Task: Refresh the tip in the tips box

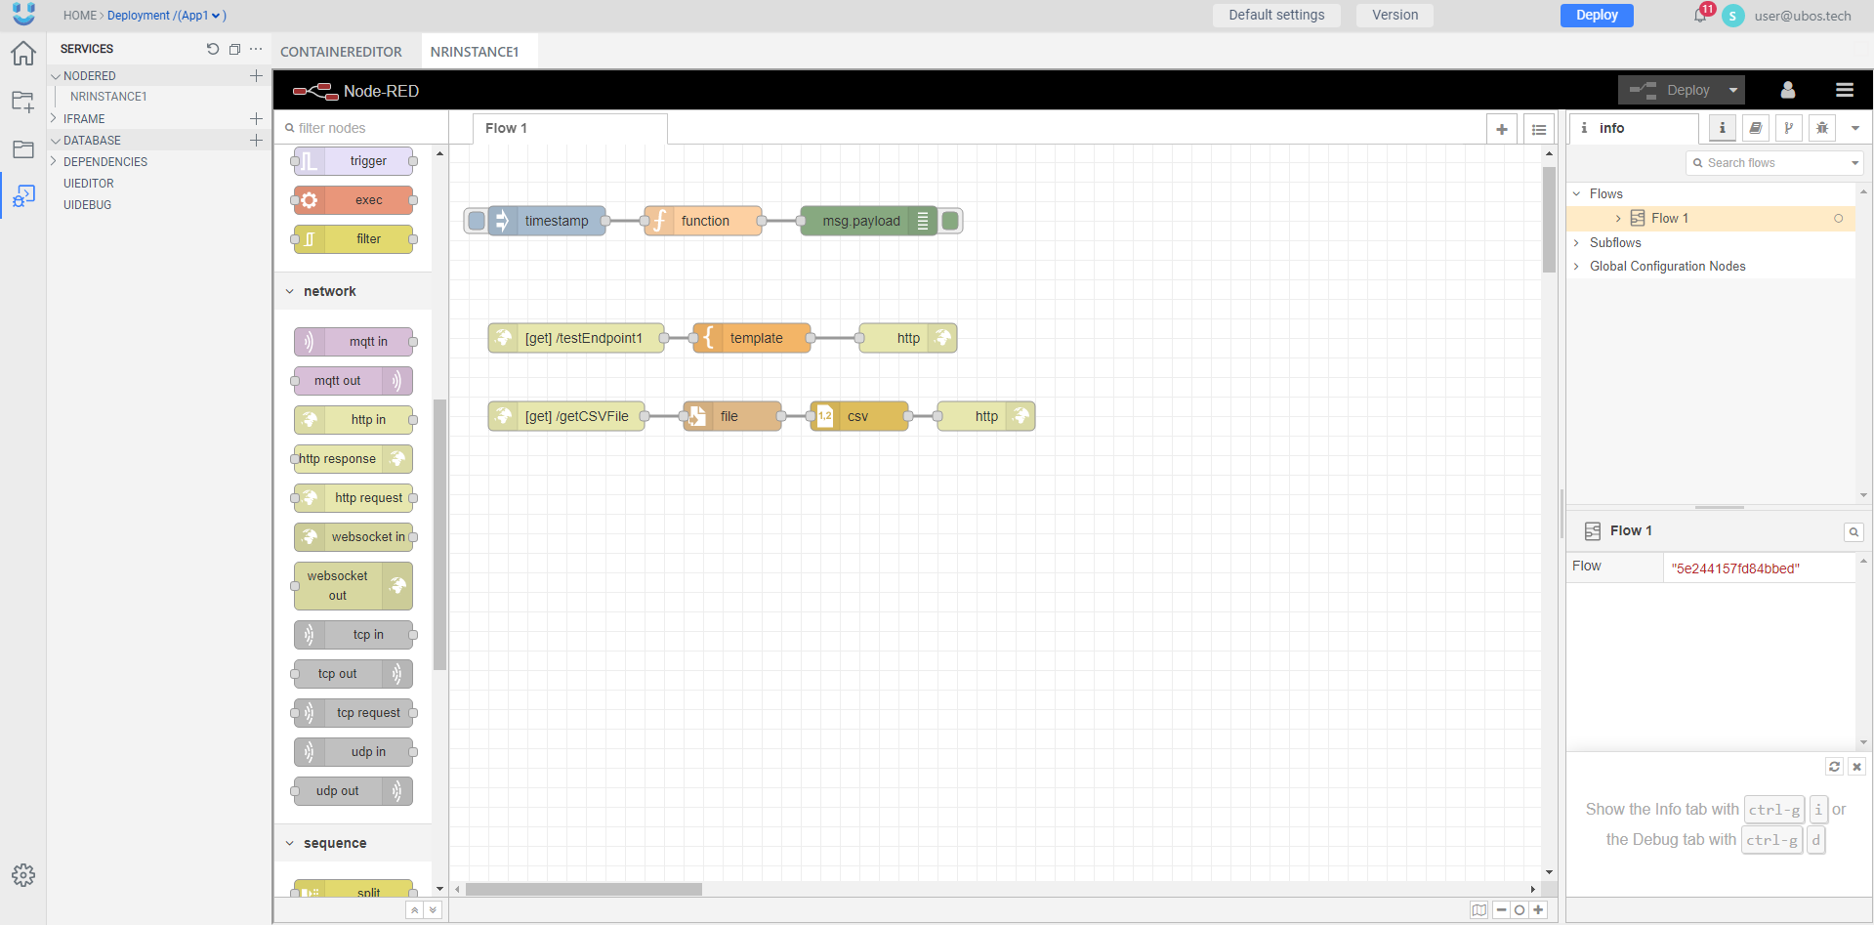Action: coord(1835,767)
